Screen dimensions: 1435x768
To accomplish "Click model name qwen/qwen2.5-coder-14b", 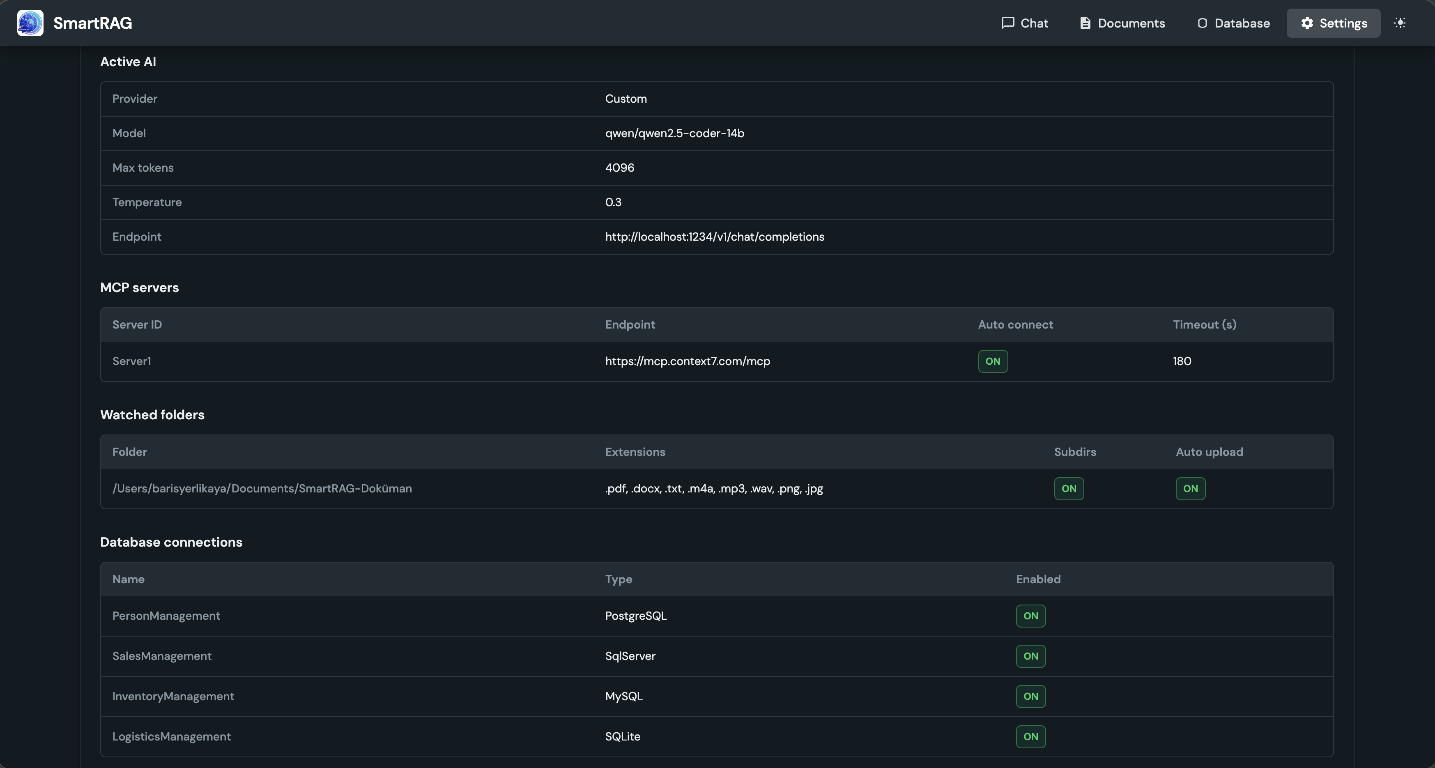I will pos(675,133).
